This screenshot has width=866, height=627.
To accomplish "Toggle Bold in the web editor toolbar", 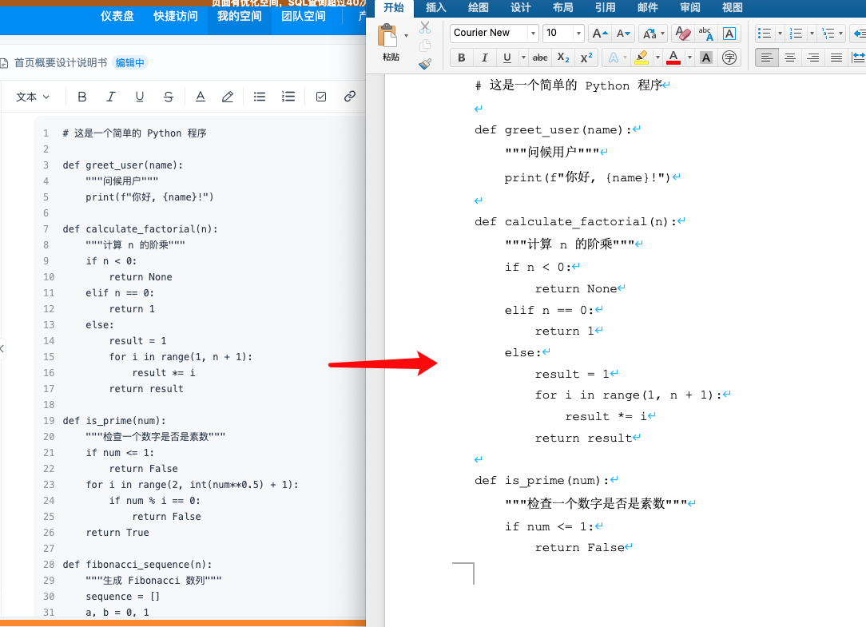I will pos(82,97).
